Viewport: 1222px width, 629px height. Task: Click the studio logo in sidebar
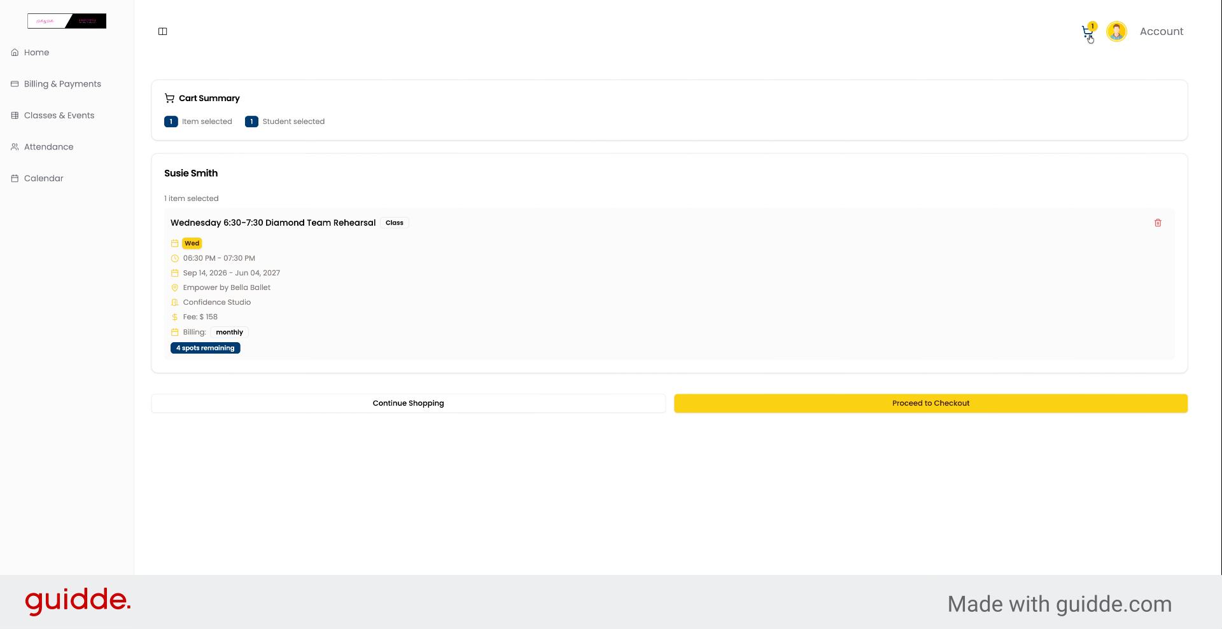click(67, 21)
